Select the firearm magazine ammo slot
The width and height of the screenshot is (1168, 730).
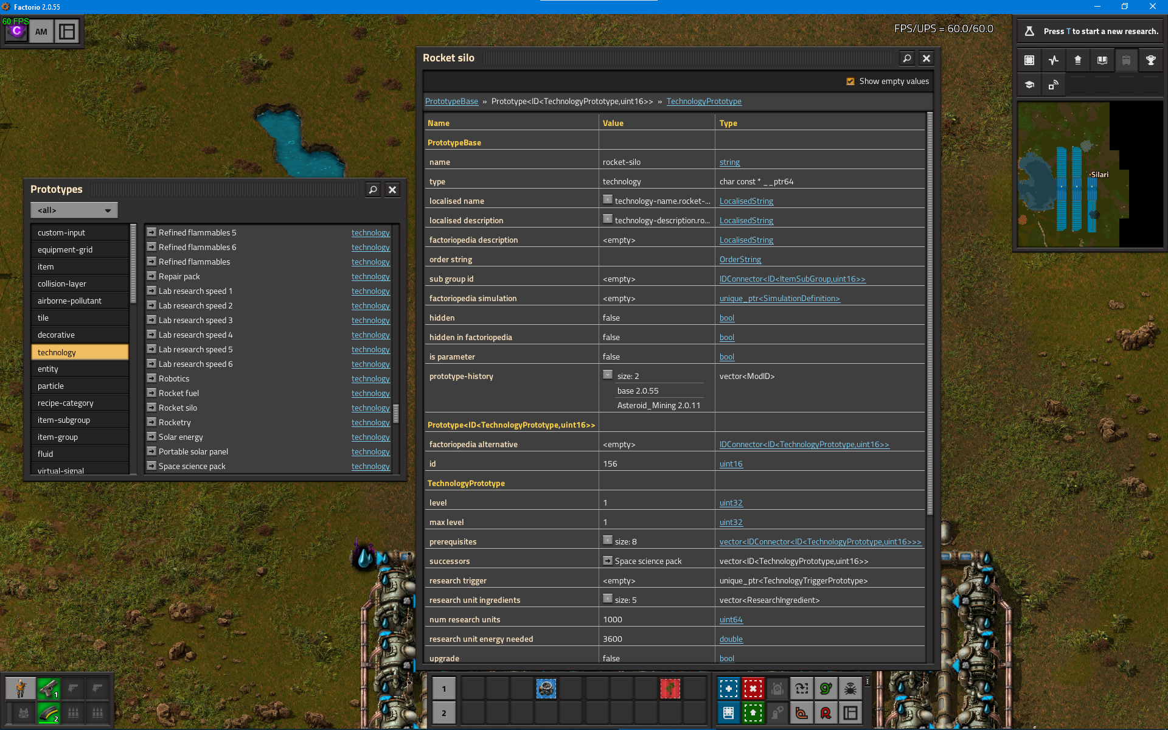[x=49, y=713]
